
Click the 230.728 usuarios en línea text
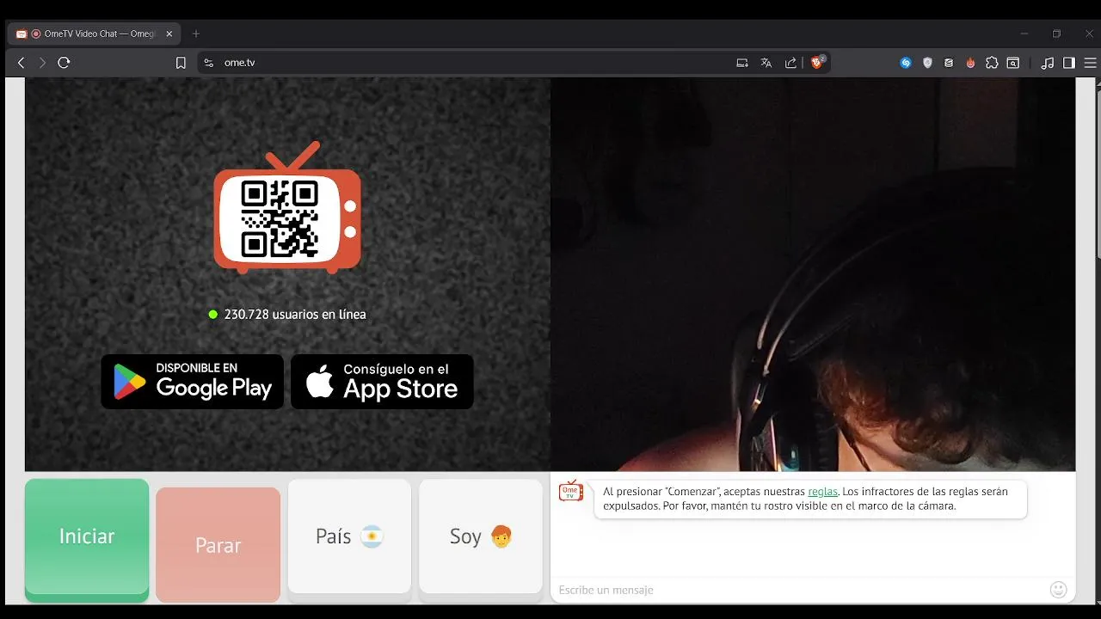coord(295,315)
